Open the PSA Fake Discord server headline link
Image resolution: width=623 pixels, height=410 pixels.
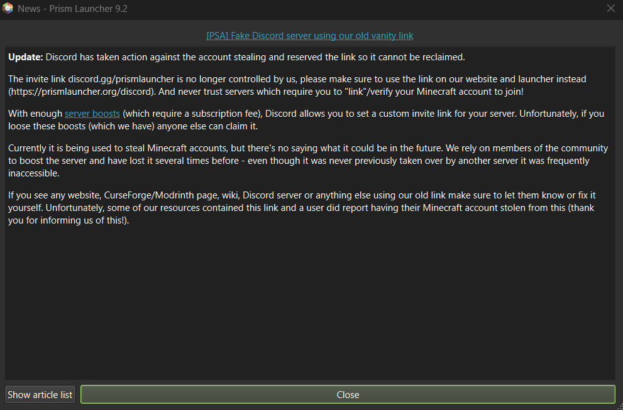(x=310, y=36)
